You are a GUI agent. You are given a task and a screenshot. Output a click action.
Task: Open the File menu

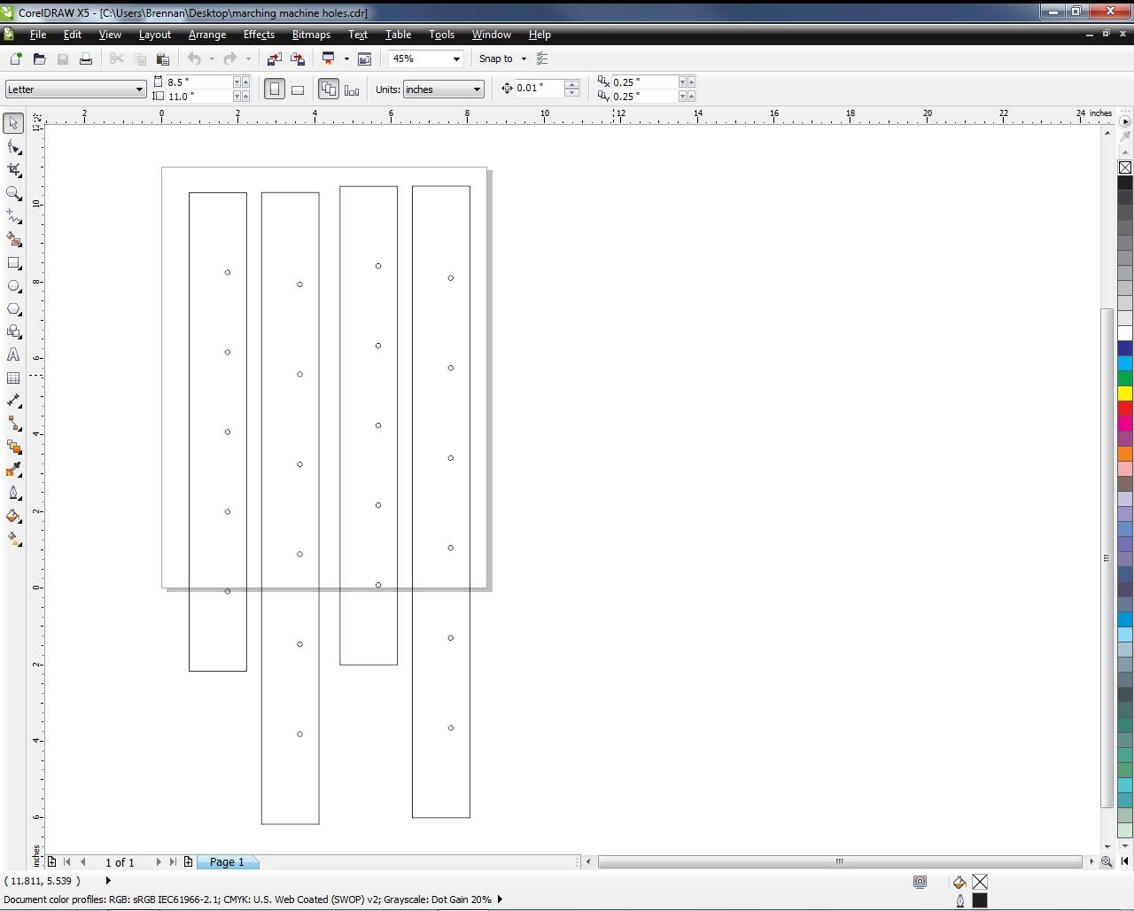point(38,35)
